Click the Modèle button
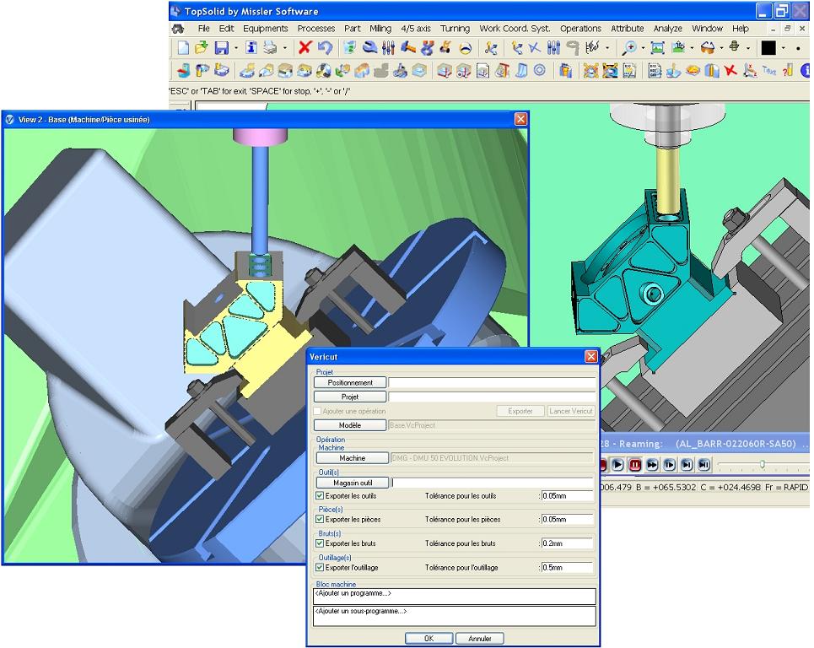 [x=350, y=425]
